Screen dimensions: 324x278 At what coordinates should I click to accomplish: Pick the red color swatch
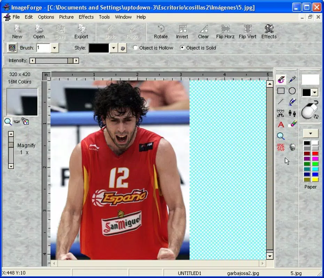click(315, 153)
